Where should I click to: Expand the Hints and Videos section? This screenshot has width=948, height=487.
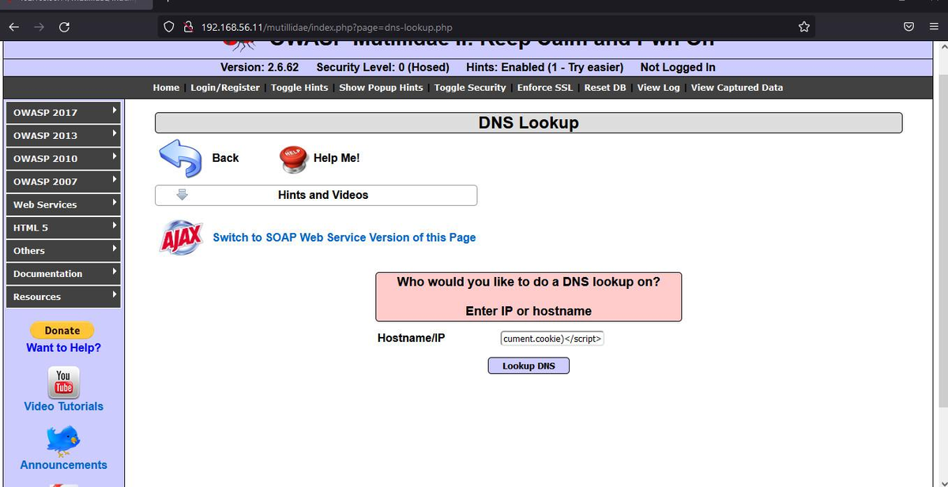pos(316,195)
